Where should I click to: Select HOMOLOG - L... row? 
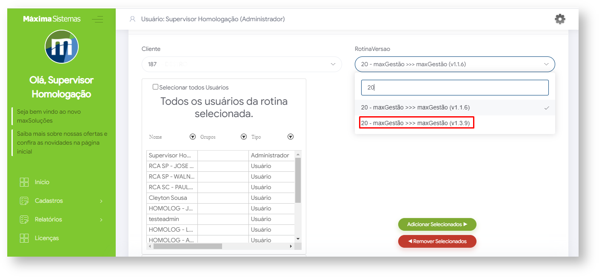point(220,230)
